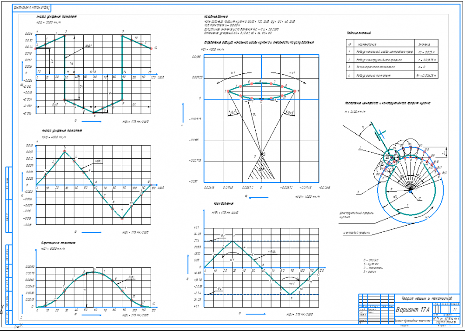Click the 'Таблица значений' heading

[x=359, y=33]
